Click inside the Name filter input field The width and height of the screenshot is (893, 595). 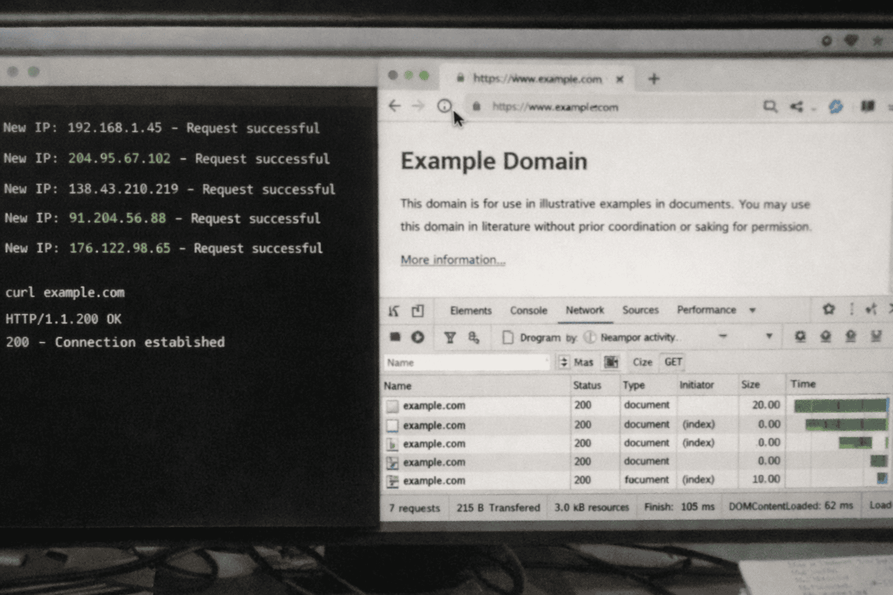[x=465, y=362]
